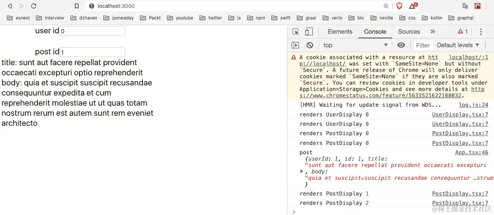This screenshot has width=494, height=215.
Task: Open the Brave Rewards triangle icon
Action: [x=412, y=6]
